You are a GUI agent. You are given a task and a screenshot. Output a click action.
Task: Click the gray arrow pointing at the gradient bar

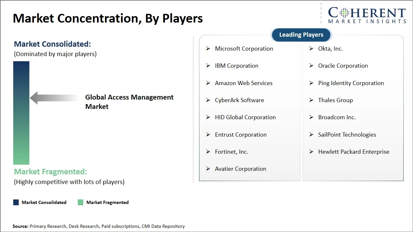click(52, 98)
